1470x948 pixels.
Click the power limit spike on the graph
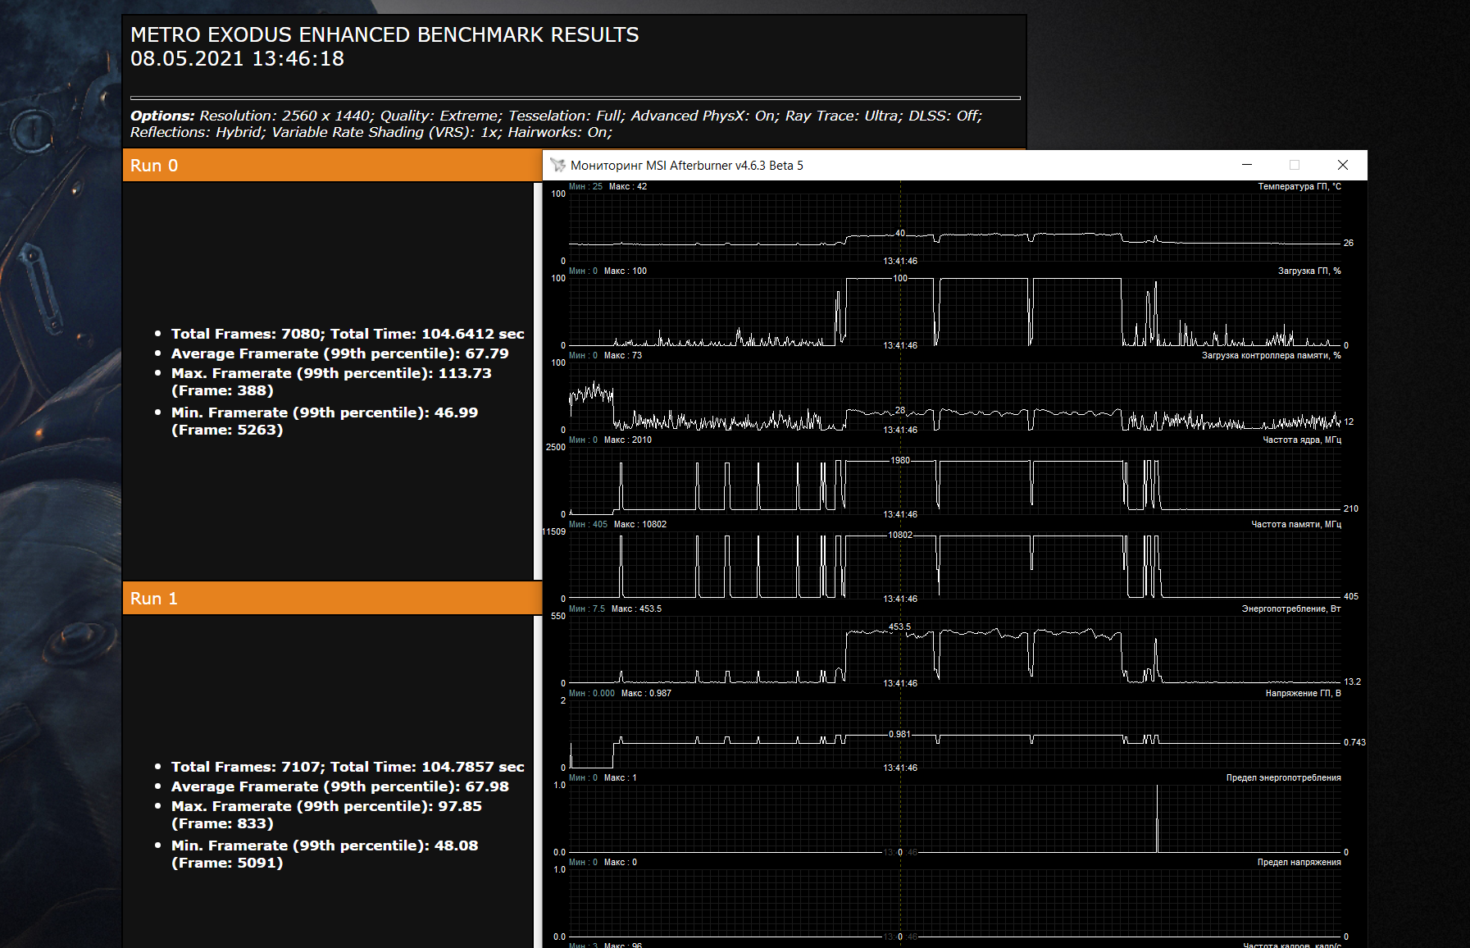[1157, 818]
